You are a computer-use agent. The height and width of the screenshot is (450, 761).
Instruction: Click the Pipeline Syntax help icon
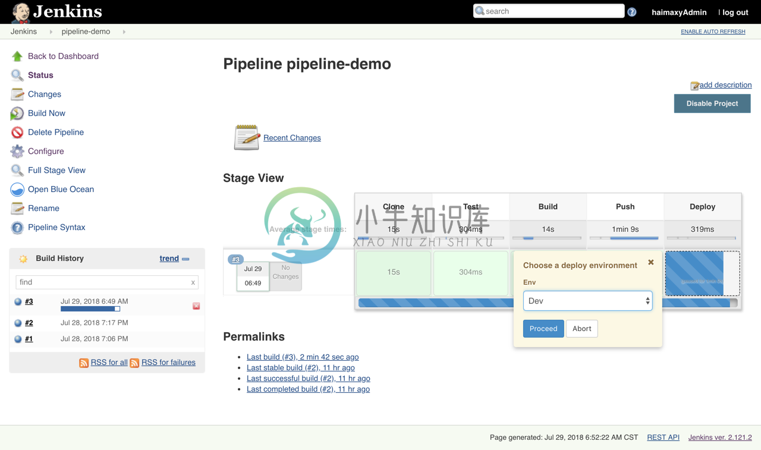[x=17, y=228]
